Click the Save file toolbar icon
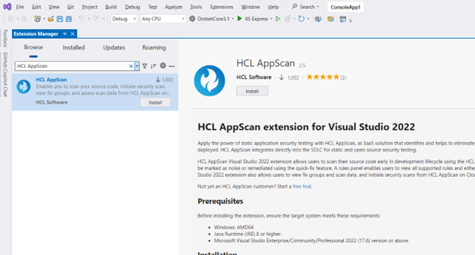Screen dimensions: 475x255 click(60, 19)
